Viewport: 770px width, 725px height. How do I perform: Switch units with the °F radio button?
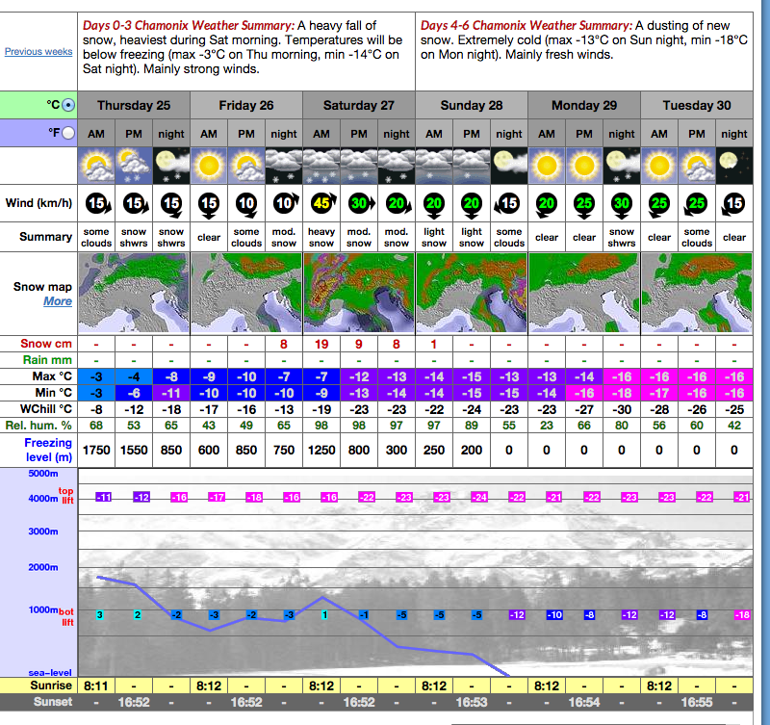point(69,133)
